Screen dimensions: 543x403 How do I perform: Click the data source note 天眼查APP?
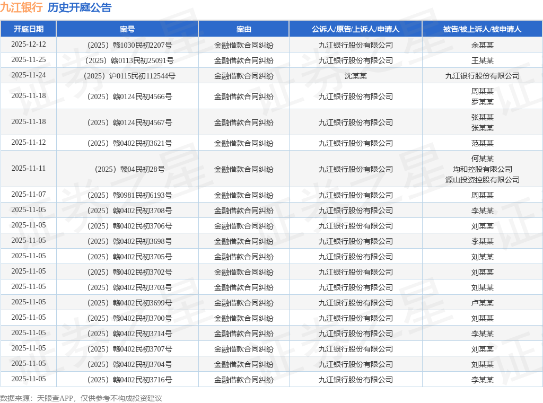(x=55, y=398)
